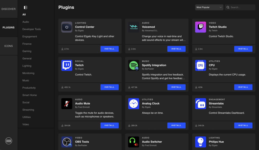The width and height of the screenshot is (259, 150).
Task: Click the Audio Mute plugin icon
Action: click(x=67, y=104)
